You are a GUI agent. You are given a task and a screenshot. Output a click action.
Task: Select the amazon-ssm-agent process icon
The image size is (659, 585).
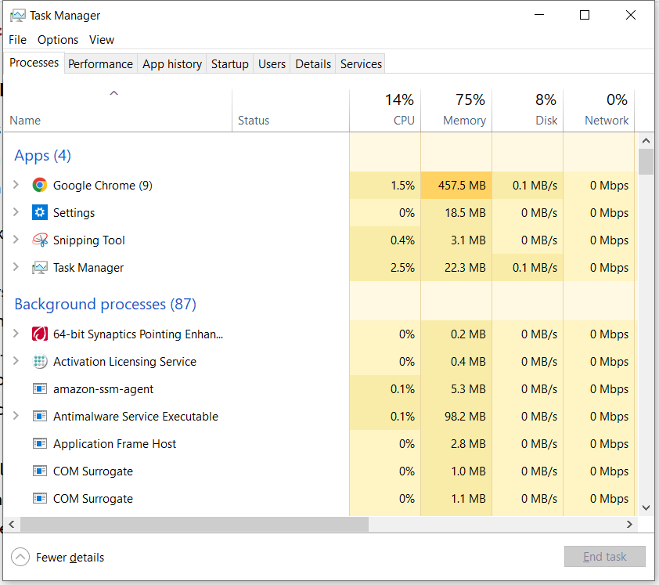coord(40,389)
